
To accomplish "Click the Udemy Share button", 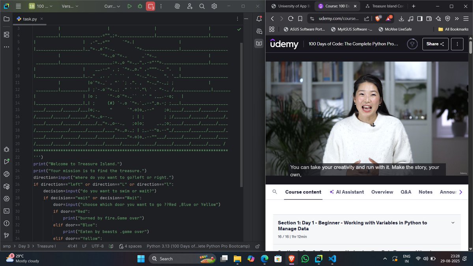I will [435, 44].
